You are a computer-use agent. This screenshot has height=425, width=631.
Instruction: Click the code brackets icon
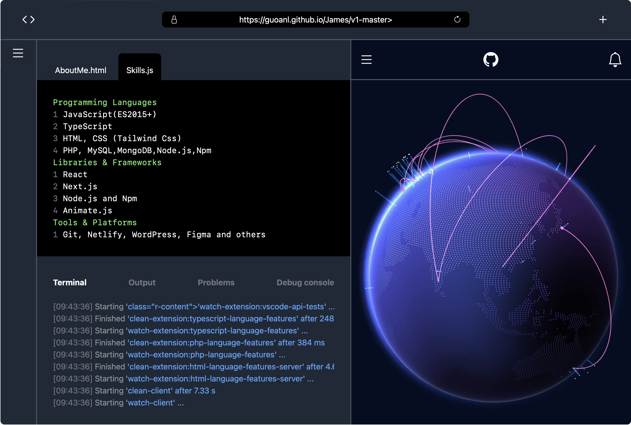point(29,20)
